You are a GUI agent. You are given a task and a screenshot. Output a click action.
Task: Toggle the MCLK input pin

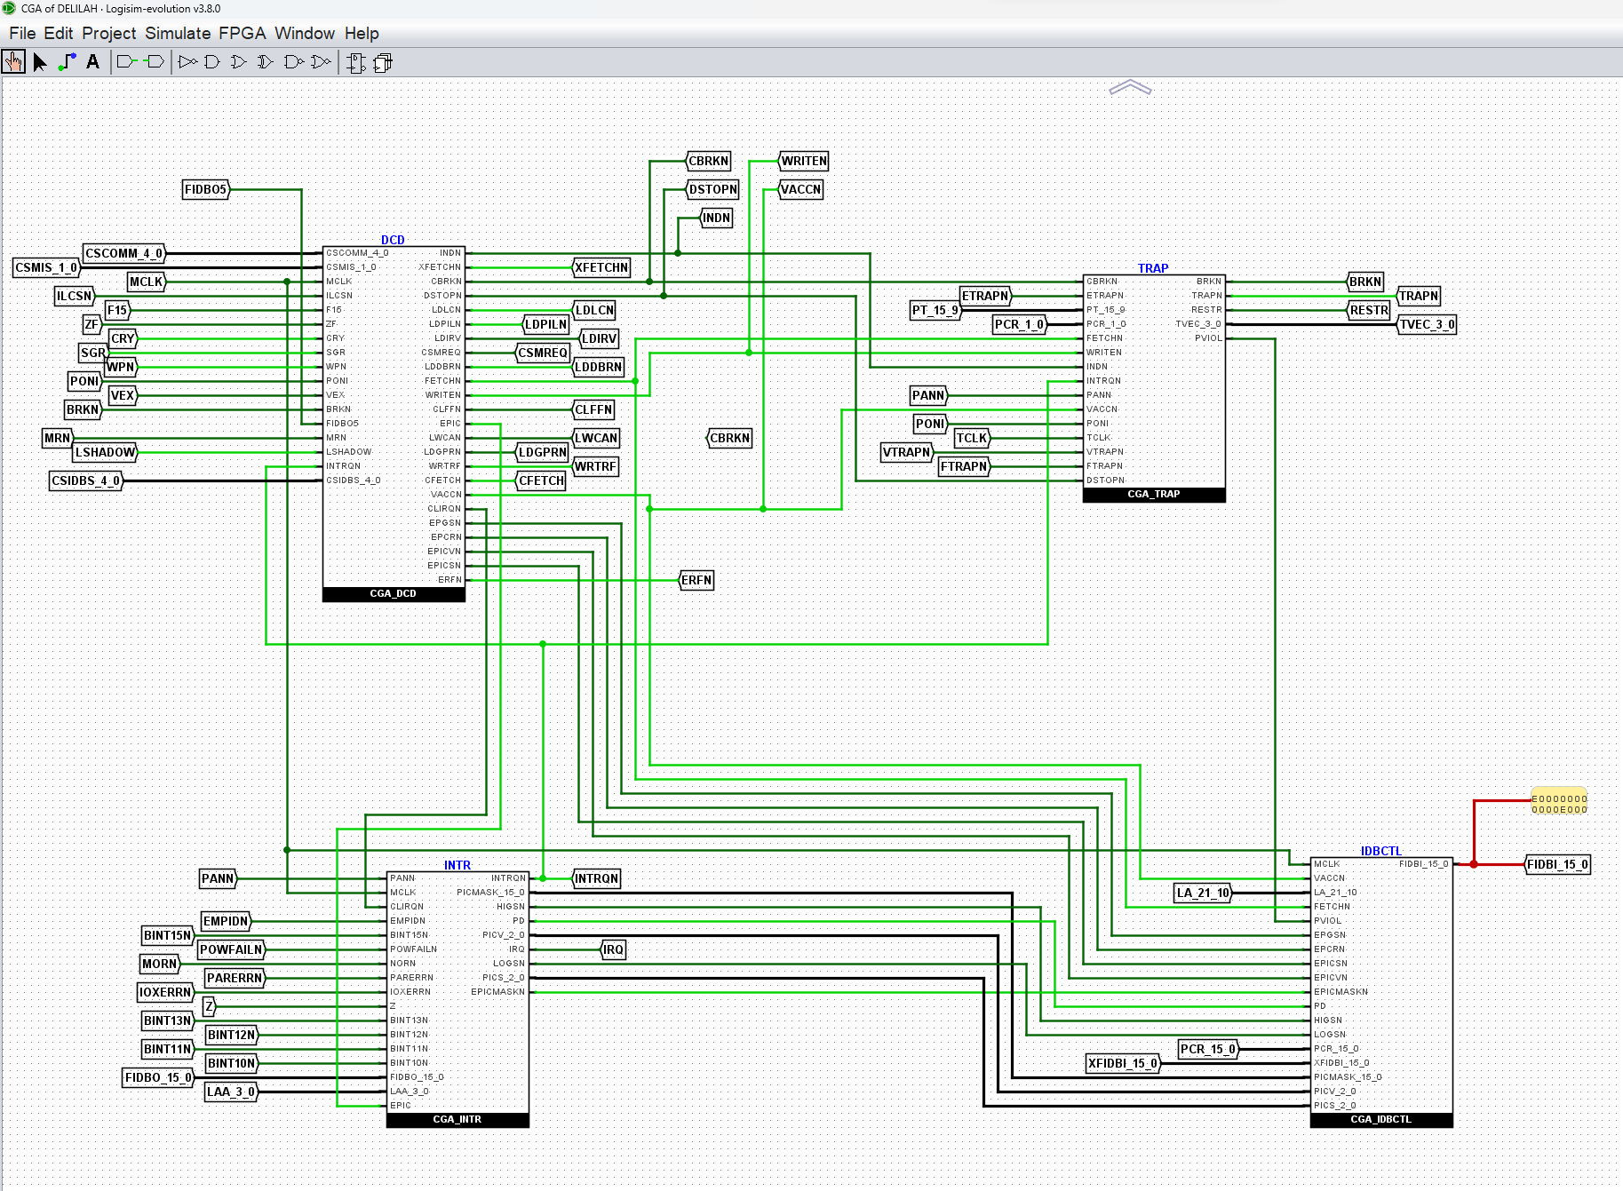(145, 282)
